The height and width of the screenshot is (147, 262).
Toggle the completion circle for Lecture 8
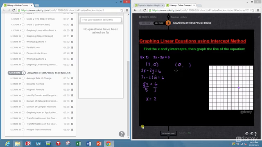(23, 24)
